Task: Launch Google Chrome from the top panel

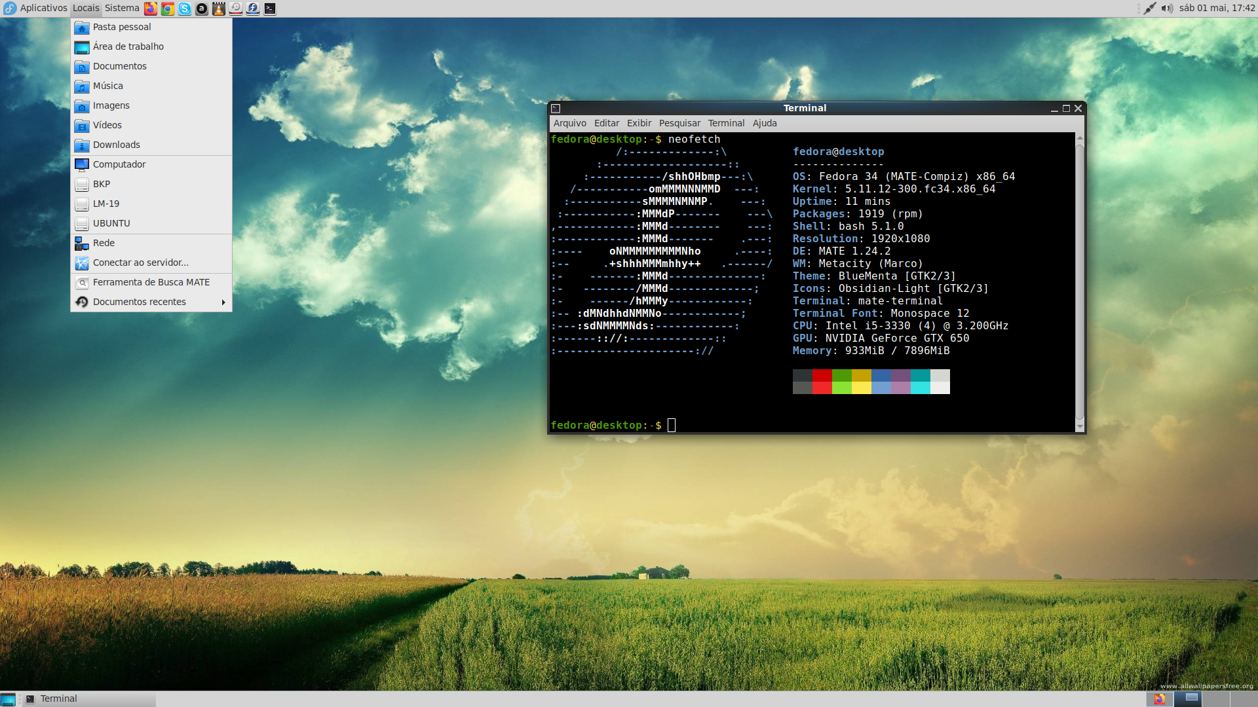Action: tap(168, 9)
